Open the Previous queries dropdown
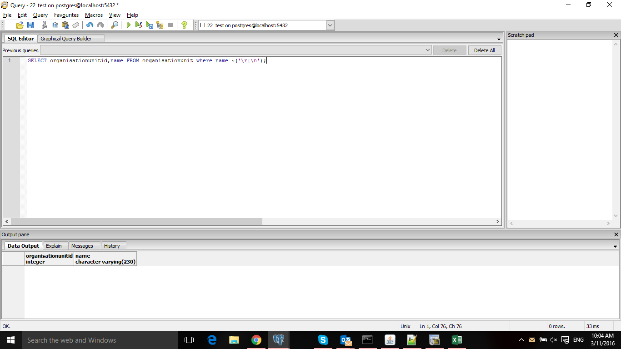 coord(428,50)
